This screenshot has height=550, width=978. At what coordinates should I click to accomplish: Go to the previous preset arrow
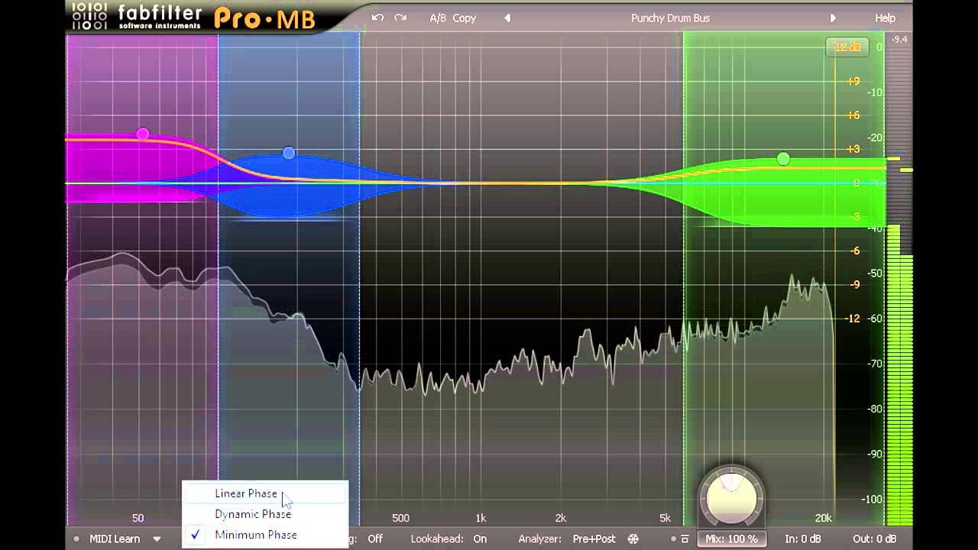click(x=507, y=18)
